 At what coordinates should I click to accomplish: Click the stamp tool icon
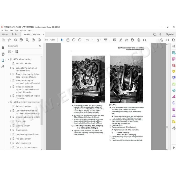coord(133,40)
